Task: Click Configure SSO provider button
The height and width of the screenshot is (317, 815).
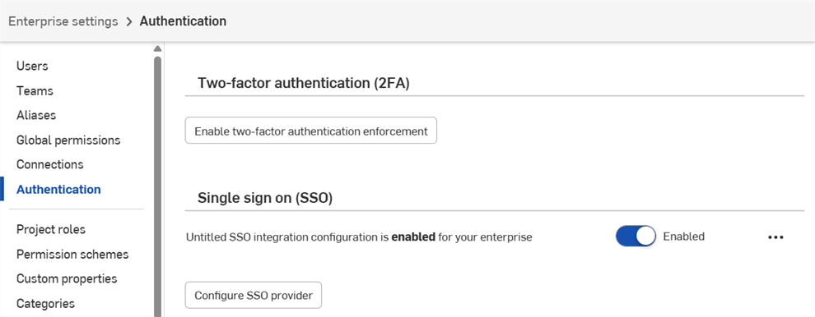Action: [253, 295]
